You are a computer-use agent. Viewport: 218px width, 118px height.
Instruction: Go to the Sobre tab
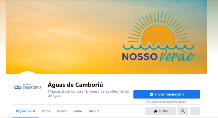tap(78, 111)
